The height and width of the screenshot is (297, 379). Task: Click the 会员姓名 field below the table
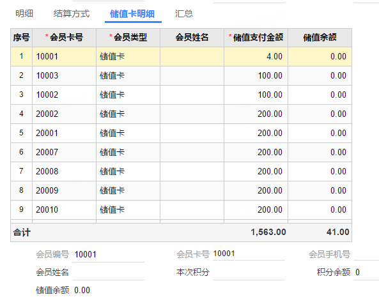tap(108, 273)
